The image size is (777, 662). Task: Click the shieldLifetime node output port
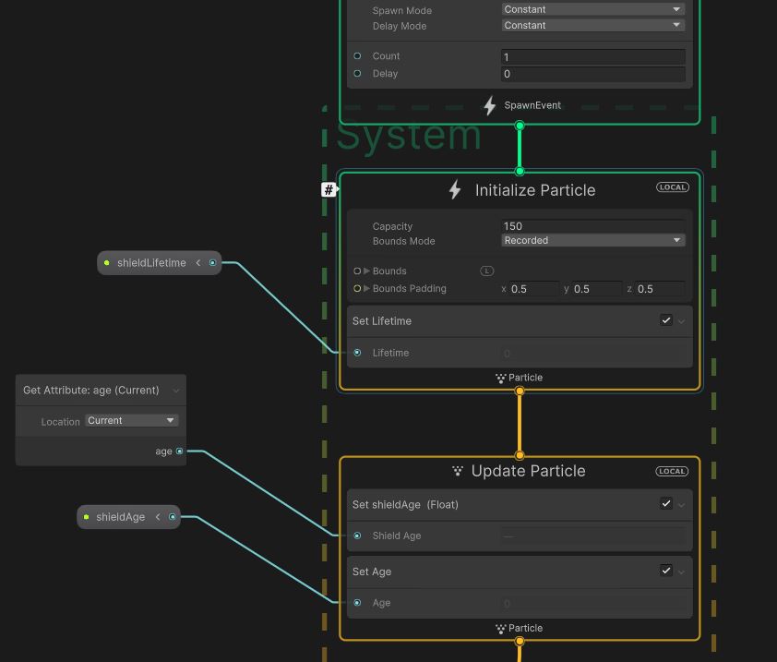point(212,263)
